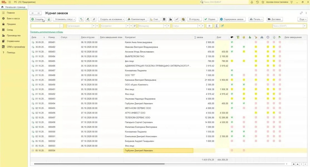Click the Поиск (Ctrl+F) search field
The height and width of the screenshot is (167, 310).
pyautogui.click(x=288, y=26)
